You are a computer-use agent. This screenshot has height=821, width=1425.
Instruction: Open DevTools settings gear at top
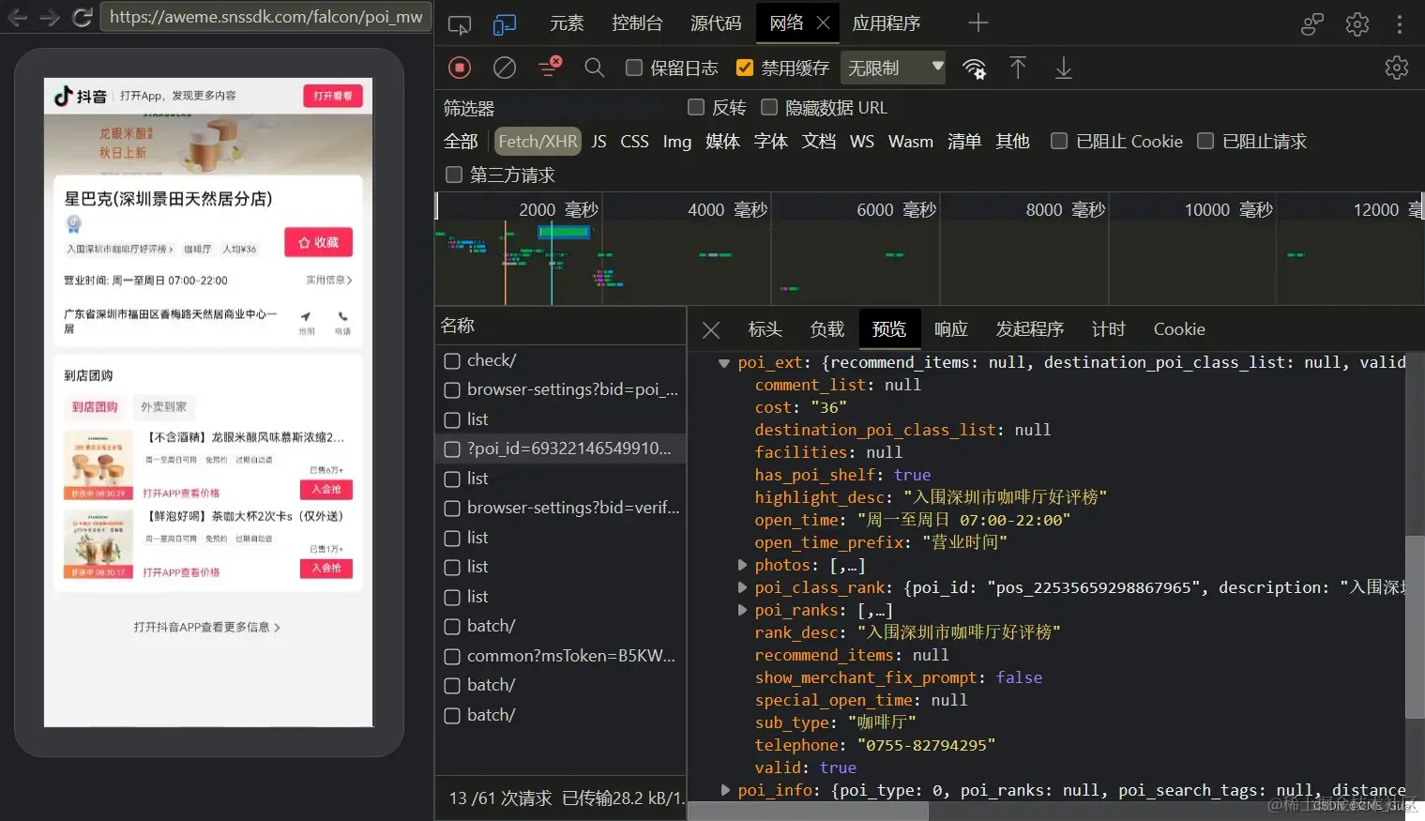[x=1357, y=23]
